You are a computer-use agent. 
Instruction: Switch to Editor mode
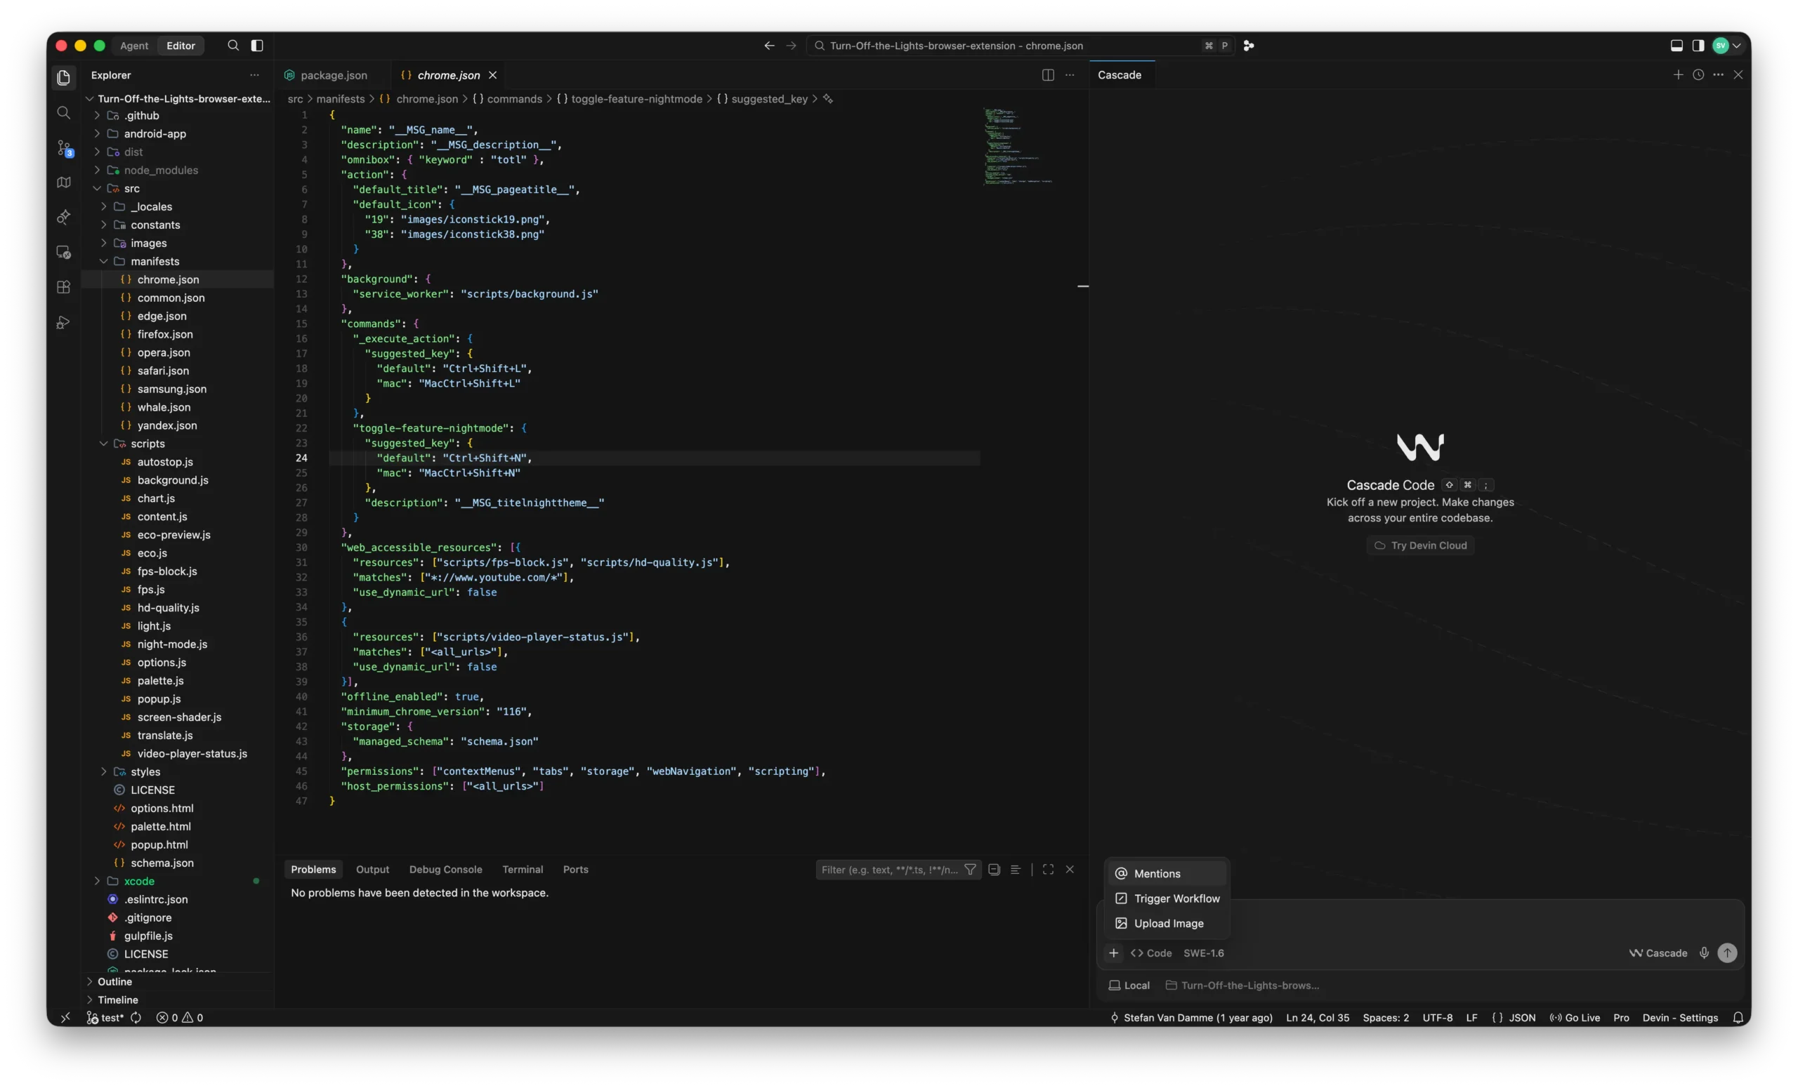[x=181, y=45]
